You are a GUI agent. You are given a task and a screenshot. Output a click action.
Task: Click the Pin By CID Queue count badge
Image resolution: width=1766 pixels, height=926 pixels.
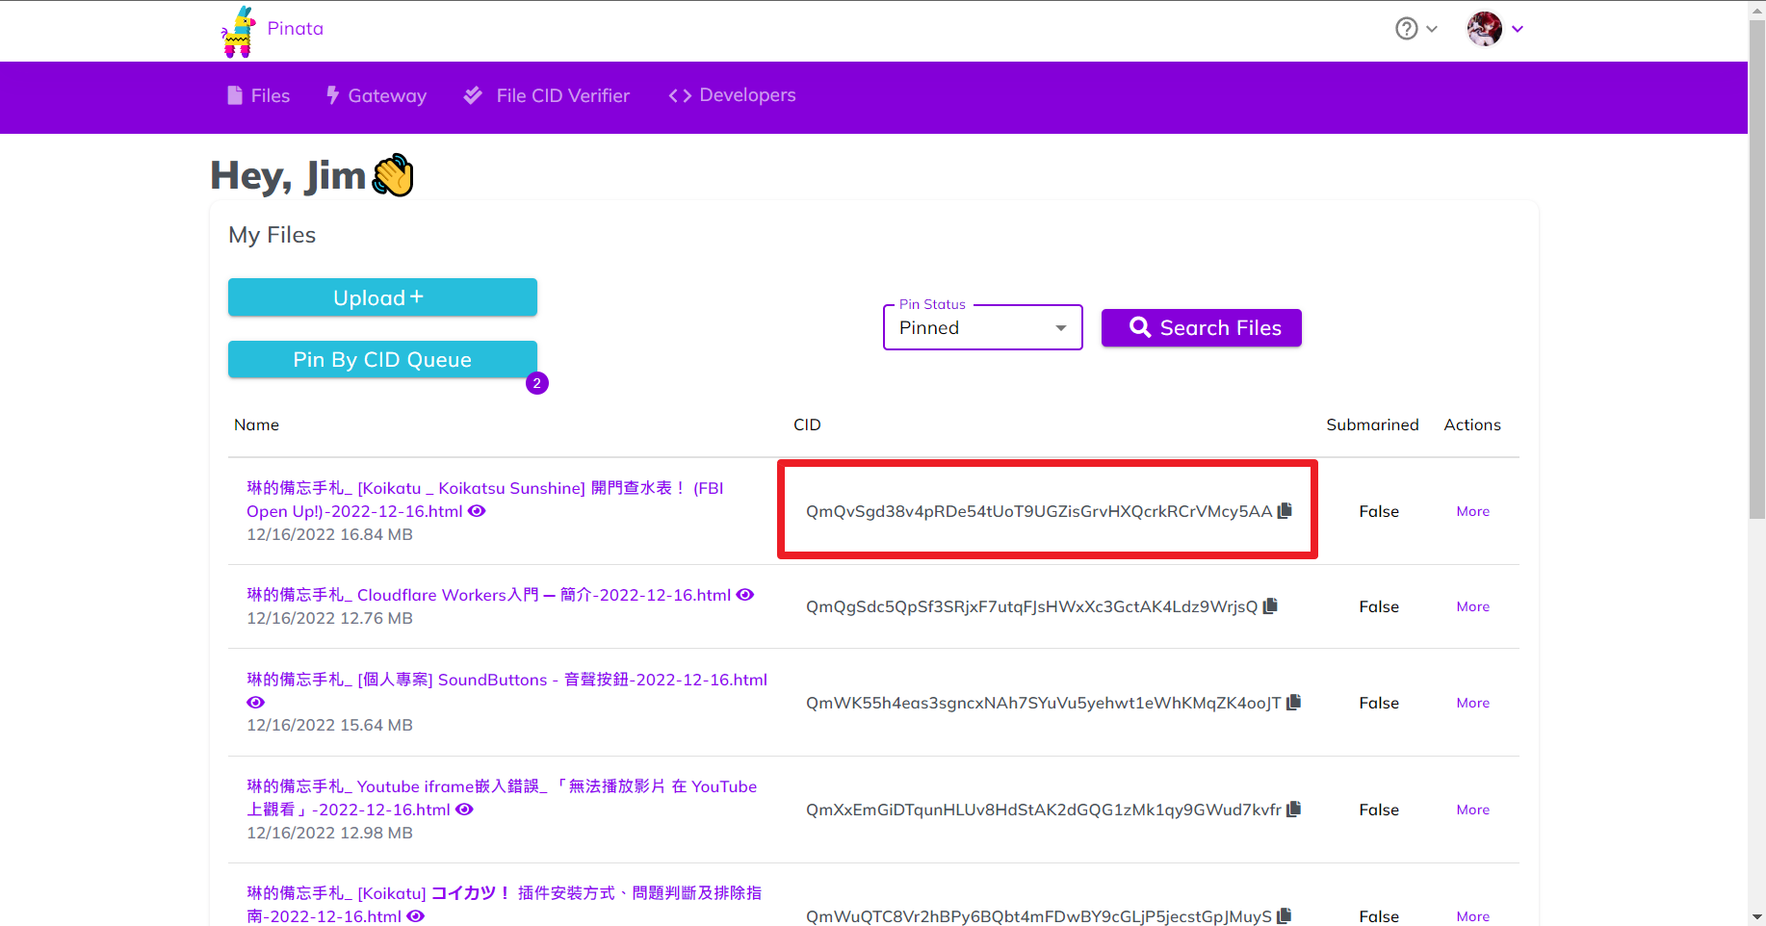[537, 383]
